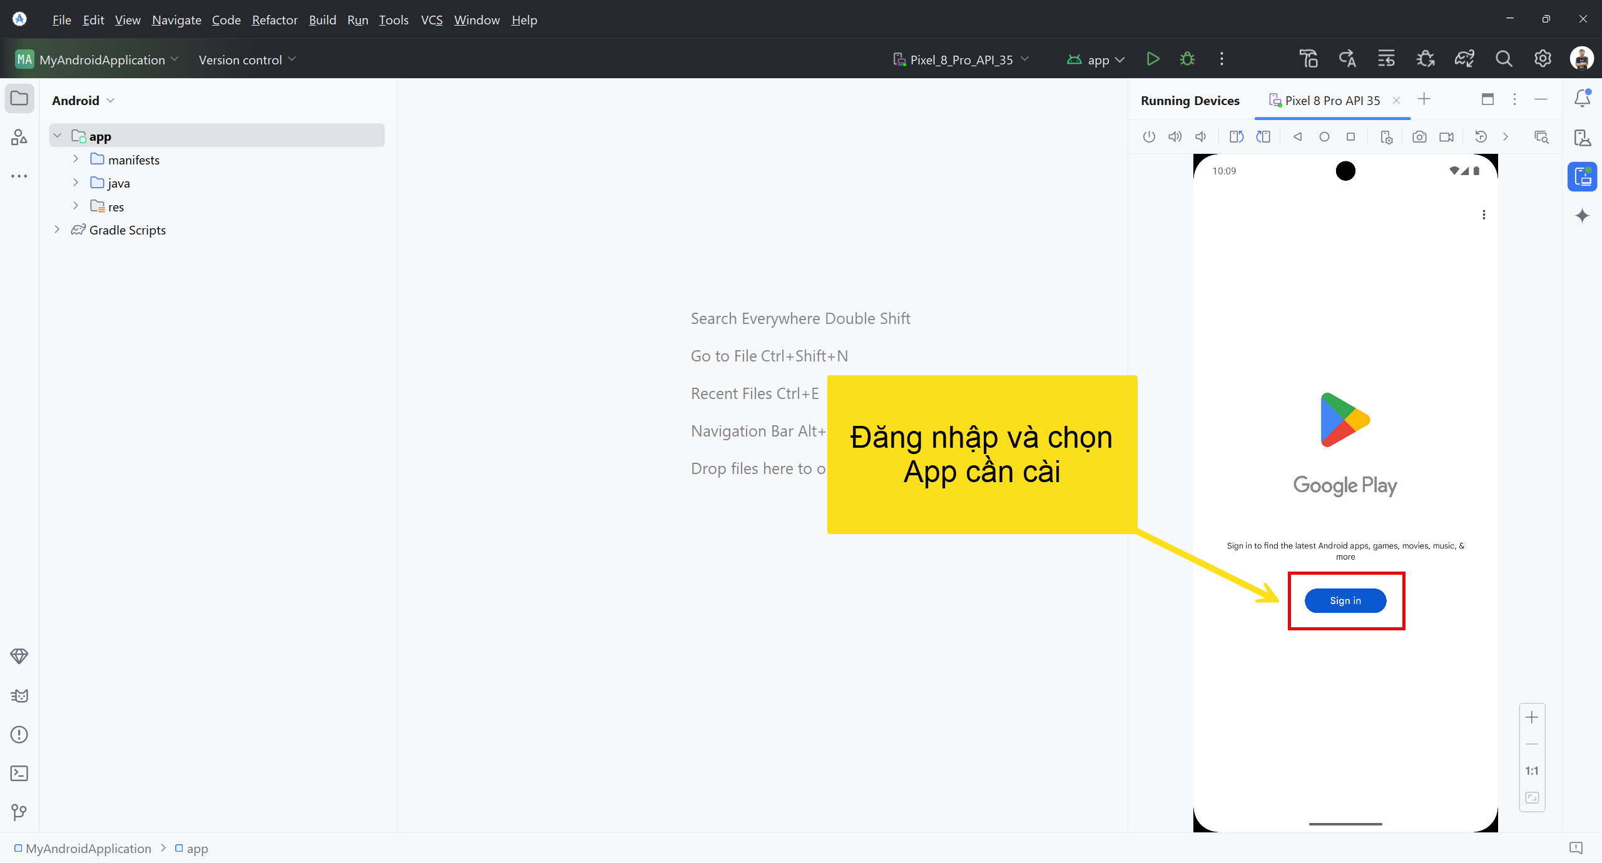Click Apply Changes and Restart Activity icon
Image resolution: width=1602 pixels, height=863 pixels.
(x=1347, y=59)
